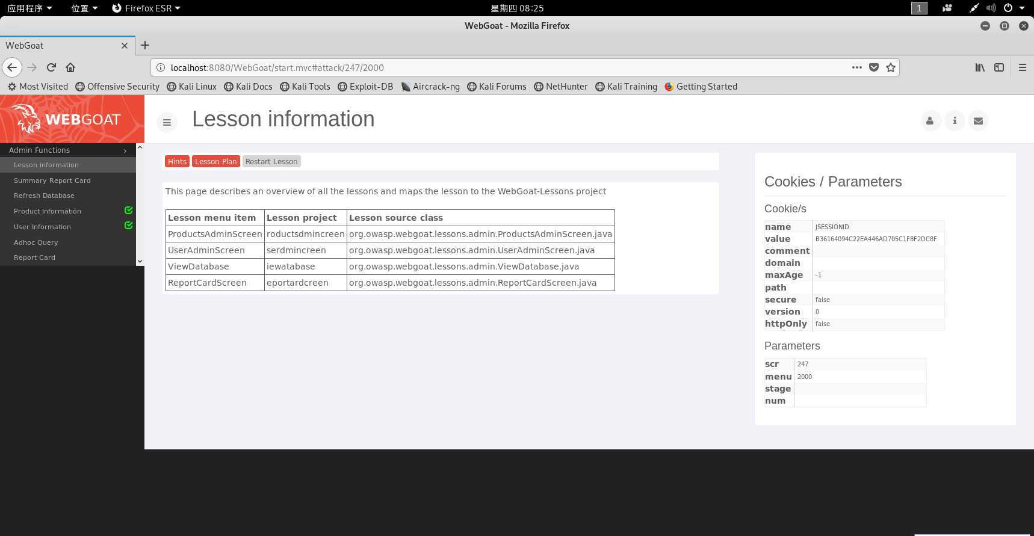Open Offensive Security bookmark
This screenshot has width=1034, height=536.
click(117, 87)
